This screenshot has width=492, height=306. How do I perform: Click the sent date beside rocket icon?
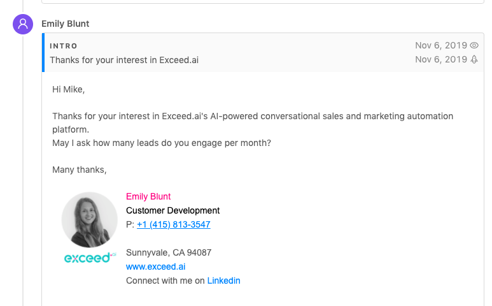click(441, 59)
